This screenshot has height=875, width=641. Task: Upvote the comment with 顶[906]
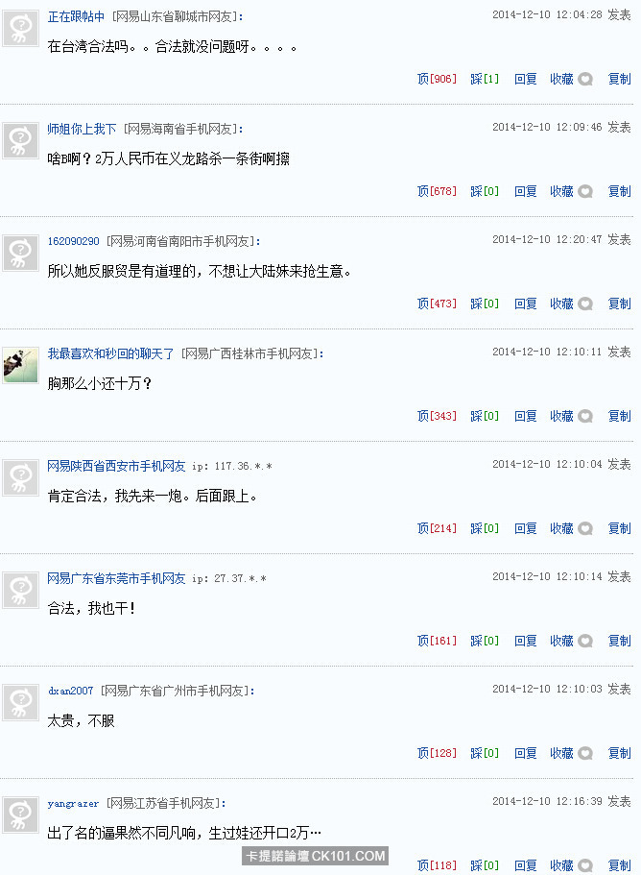click(437, 80)
